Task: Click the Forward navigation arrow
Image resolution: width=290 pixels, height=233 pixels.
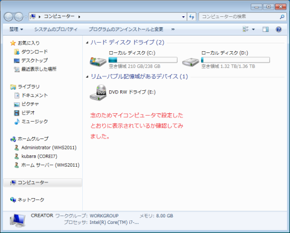Action: click(x=19, y=17)
